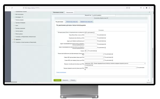Open the Признак способа расчёта dropdown
Screen dimensions: 160x99
point(115,64)
